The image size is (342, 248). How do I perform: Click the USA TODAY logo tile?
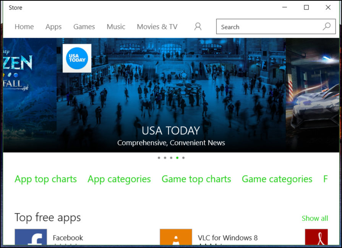(77, 58)
